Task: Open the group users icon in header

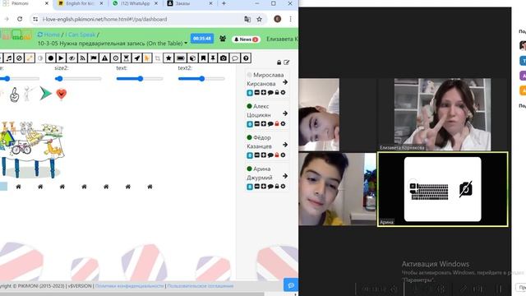Action: [x=223, y=39]
